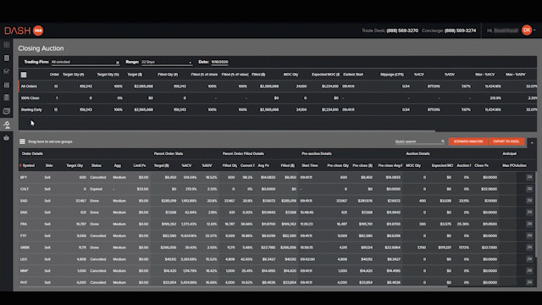
Task: Collapse the panel with the up arrow
Action: 532,142
